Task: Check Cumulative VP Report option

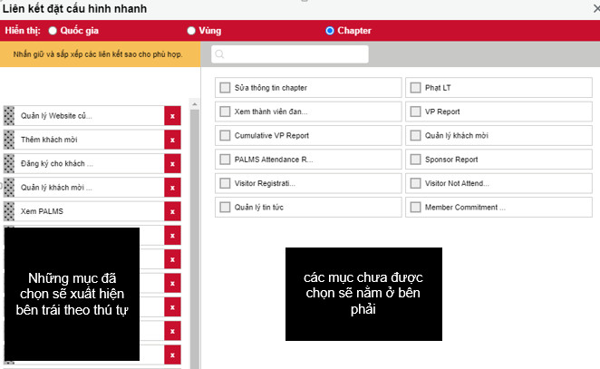Action: [x=225, y=136]
